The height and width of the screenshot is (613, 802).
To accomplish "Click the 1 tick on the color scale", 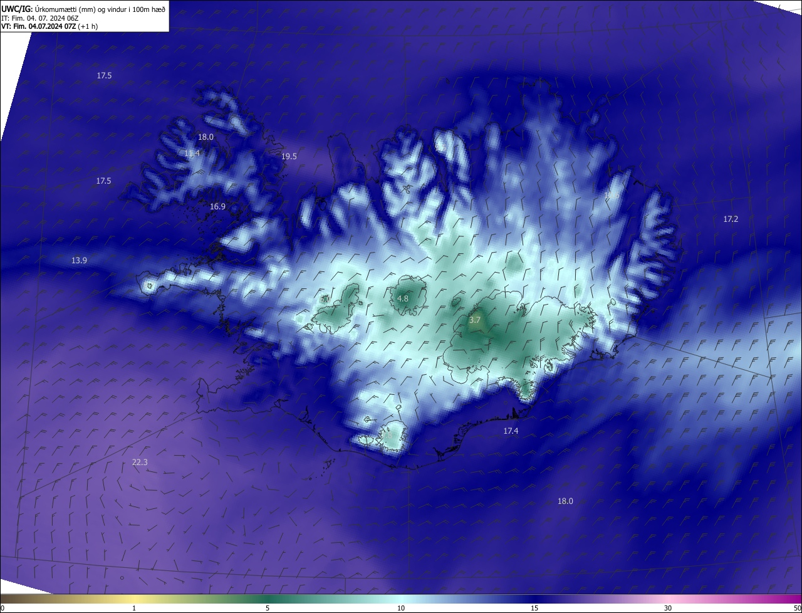I will coord(134,609).
